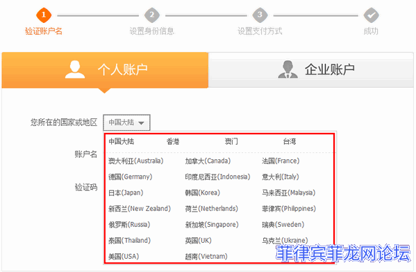This screenshot has width=416, height=272.
Task: Open the 中国大陆 country dropdown
Action: point(126,122)
